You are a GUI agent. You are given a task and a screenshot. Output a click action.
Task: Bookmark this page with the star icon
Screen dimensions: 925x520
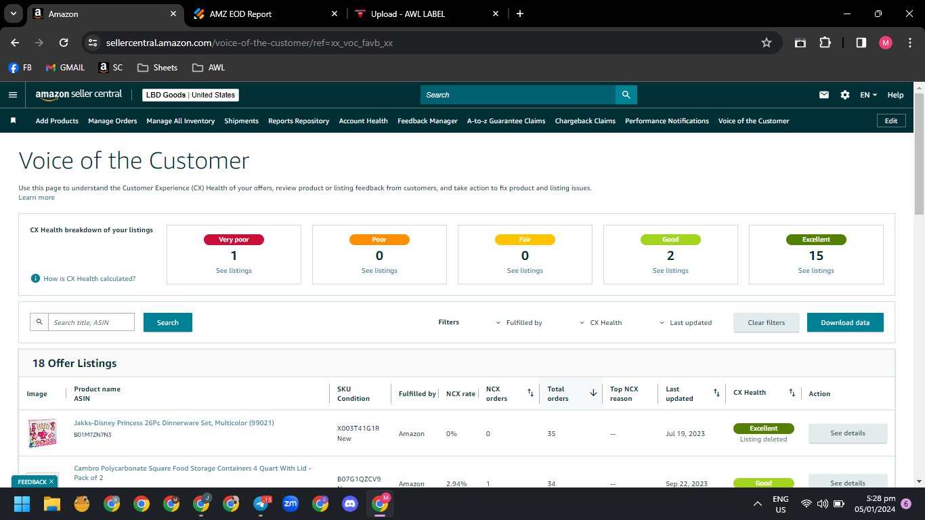click(x=767, y=43)
